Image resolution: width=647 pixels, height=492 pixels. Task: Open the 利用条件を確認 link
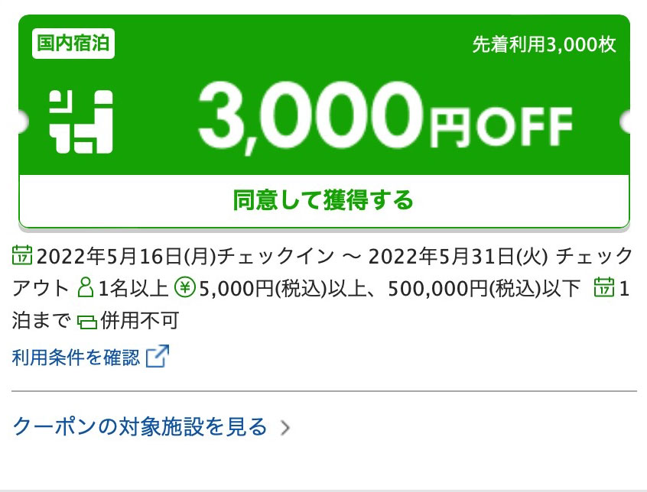tap(76, 357)
